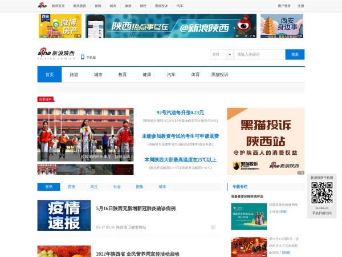Select 教育 in main navigation

[123, 74]
